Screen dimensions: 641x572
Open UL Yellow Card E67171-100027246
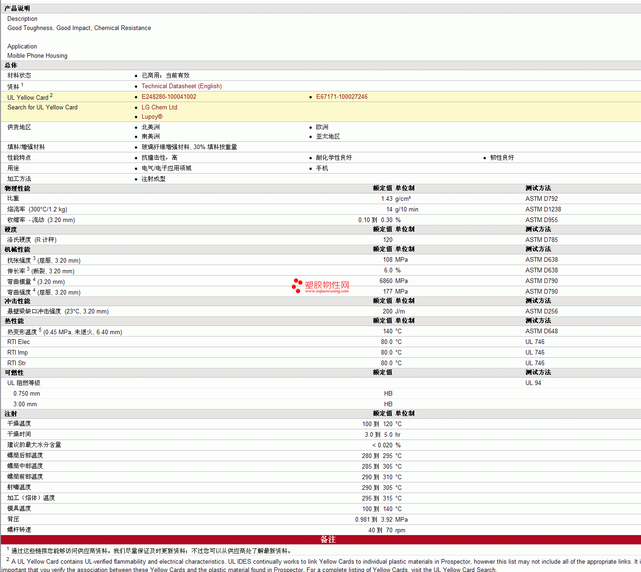point(342,97)
